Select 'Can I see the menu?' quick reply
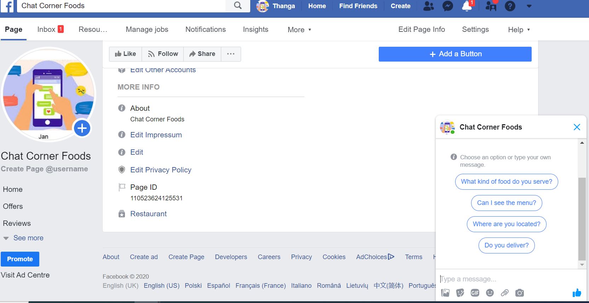This screenshot has width=589, height=303. pyautogui.click(x=507, y=203)
